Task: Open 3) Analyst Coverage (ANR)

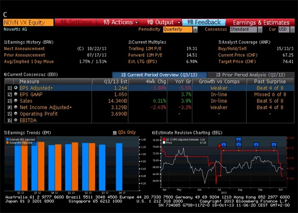Action: (x=244, y=42)
